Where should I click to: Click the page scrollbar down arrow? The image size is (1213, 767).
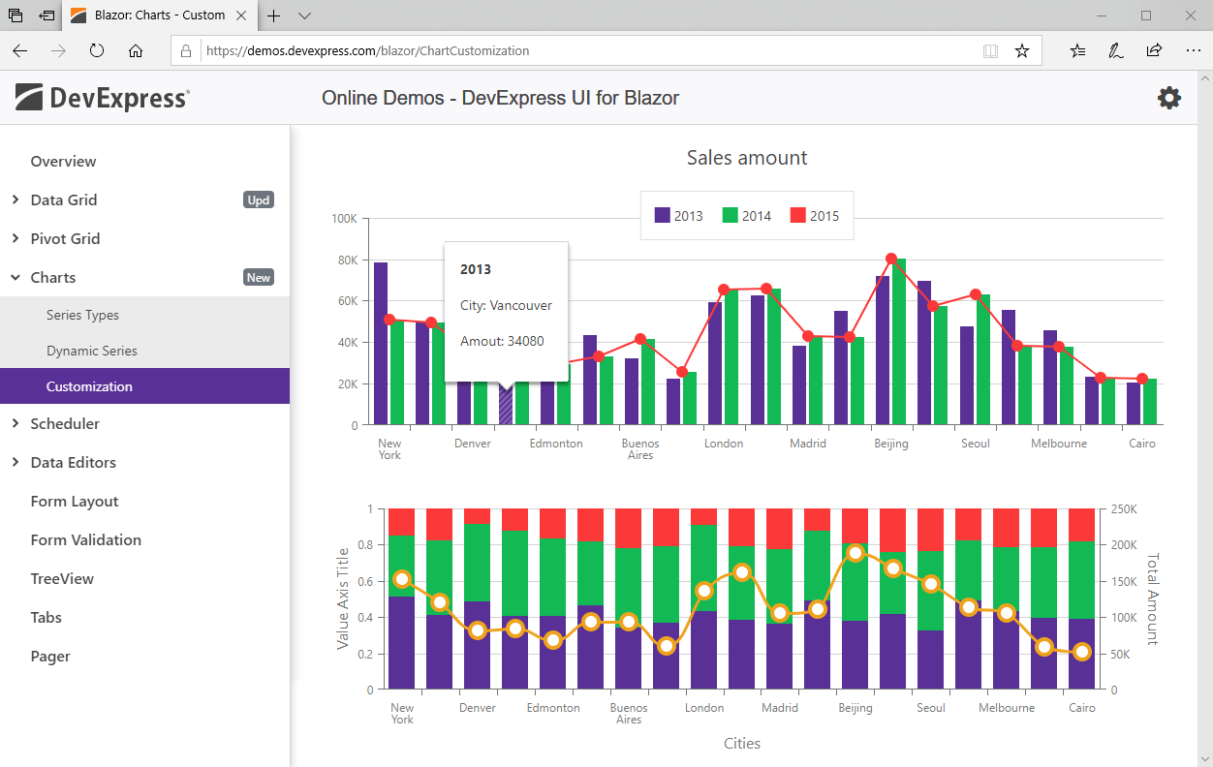[1205, 758]
